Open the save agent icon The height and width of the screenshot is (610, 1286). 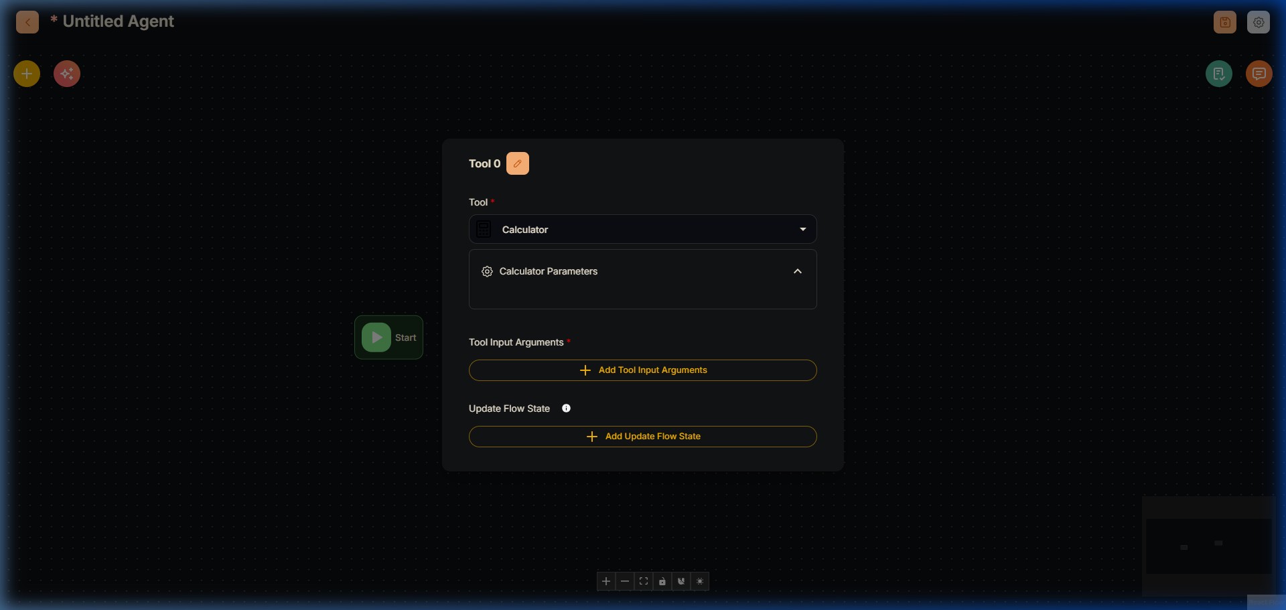click(1224, 22)
